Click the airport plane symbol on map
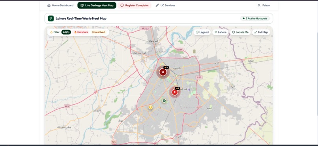 coord(189,90)
